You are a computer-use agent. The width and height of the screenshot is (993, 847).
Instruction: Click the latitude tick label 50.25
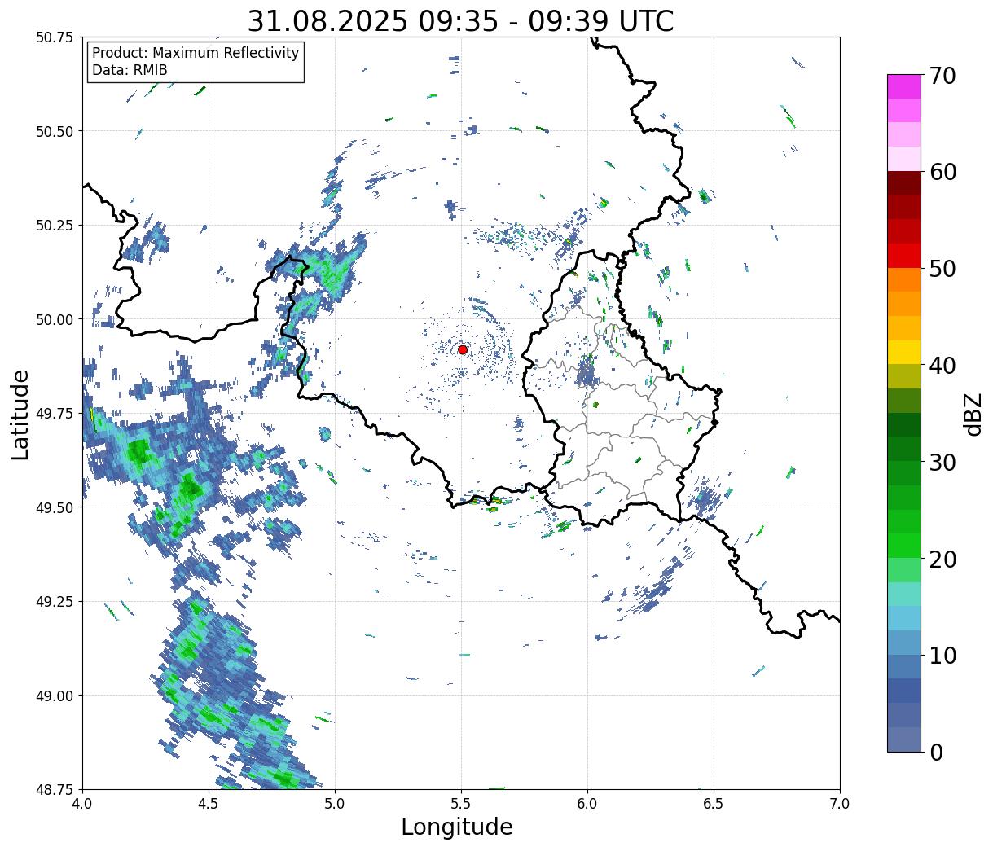pyautogui.click(x=54, y=226)
